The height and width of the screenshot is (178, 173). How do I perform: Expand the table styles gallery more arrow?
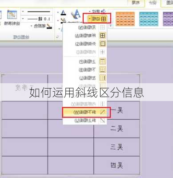111,26
